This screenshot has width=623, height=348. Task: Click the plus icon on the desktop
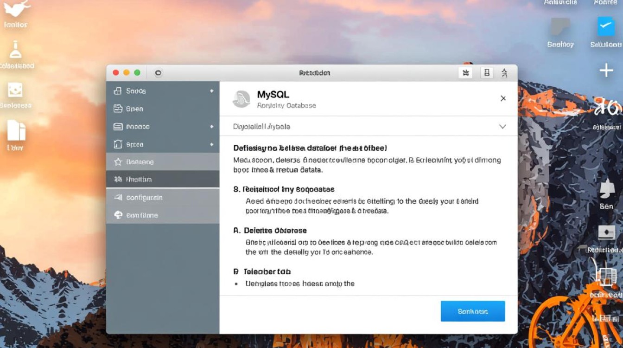coord(606,70)
